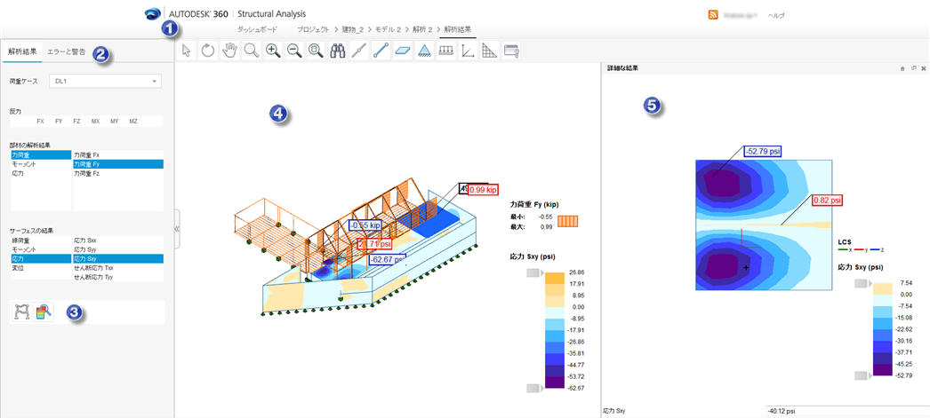Toggle the gray node display icon
Screen dimensions: 930x418
pos(359,51)
